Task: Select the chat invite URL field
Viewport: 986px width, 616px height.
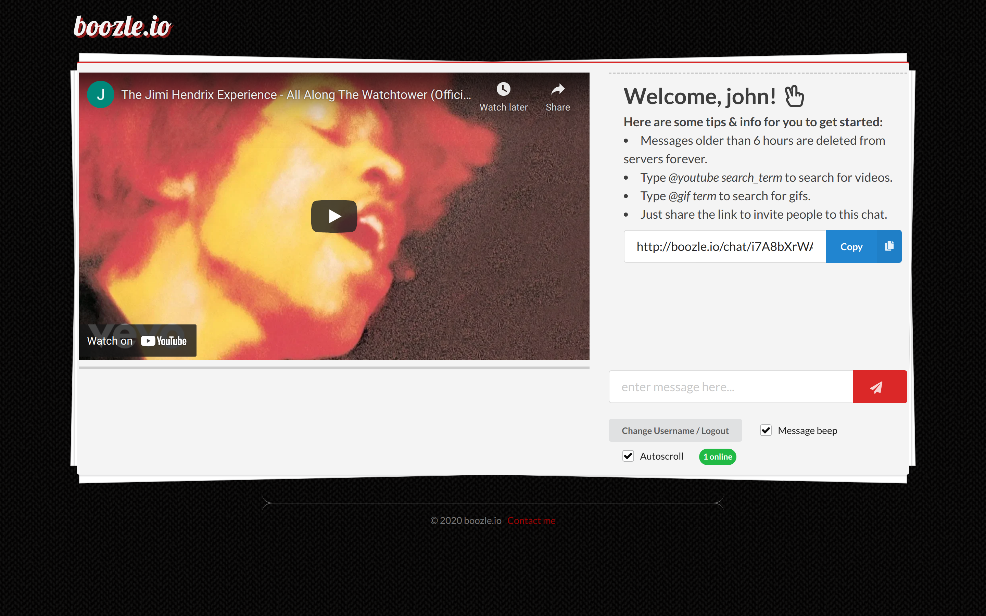Action: pyautogui.click(x=724, y=246)
